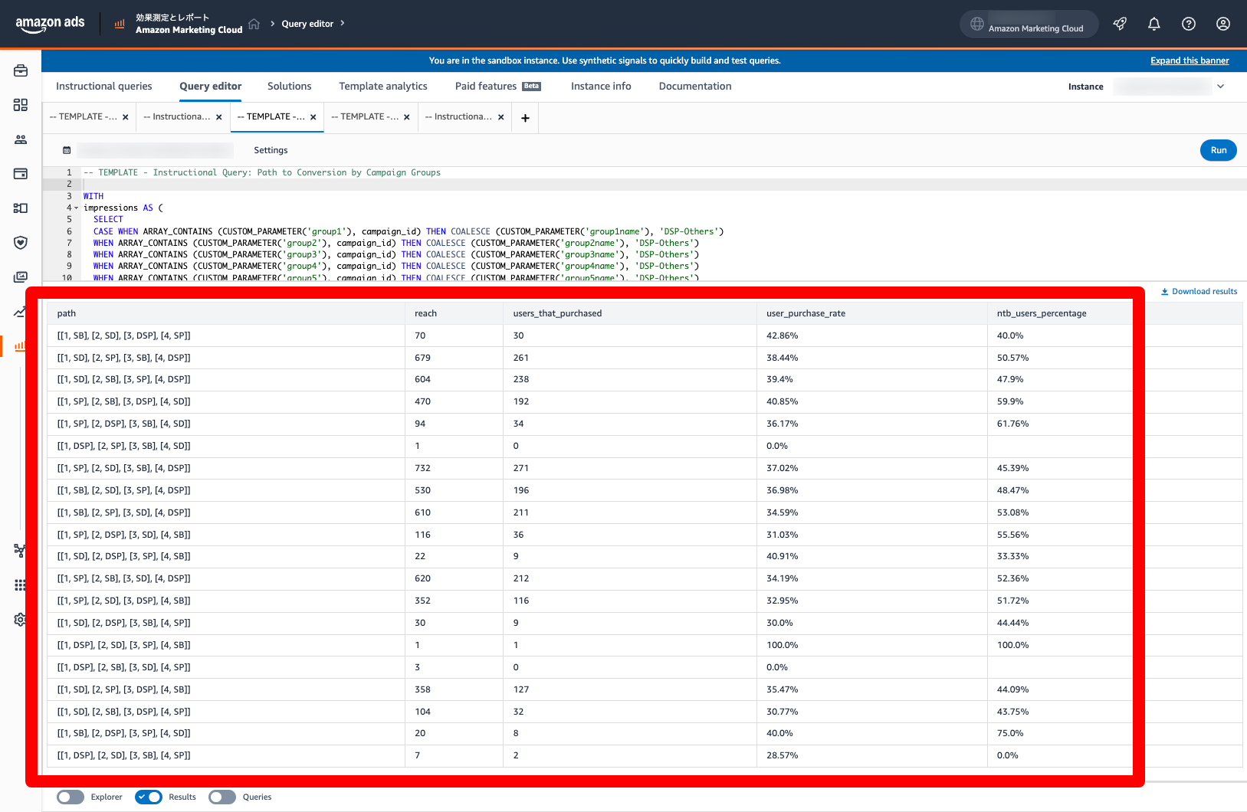Open the shield icon in left sidebar
Viewport: 1247px width, 812px height.
click(x=21, y=243)
